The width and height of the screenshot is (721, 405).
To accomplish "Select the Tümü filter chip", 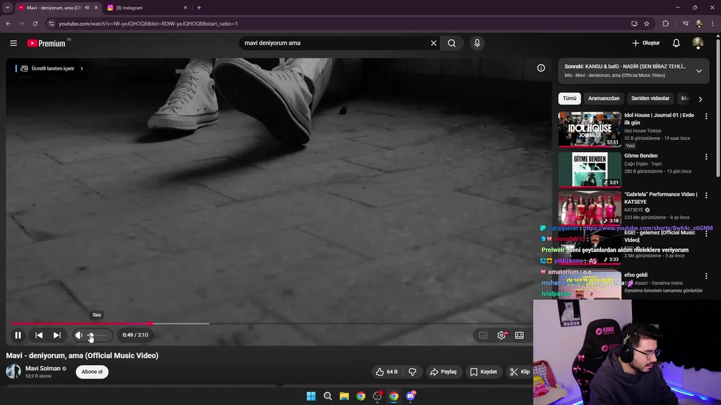I will (569, 98).
